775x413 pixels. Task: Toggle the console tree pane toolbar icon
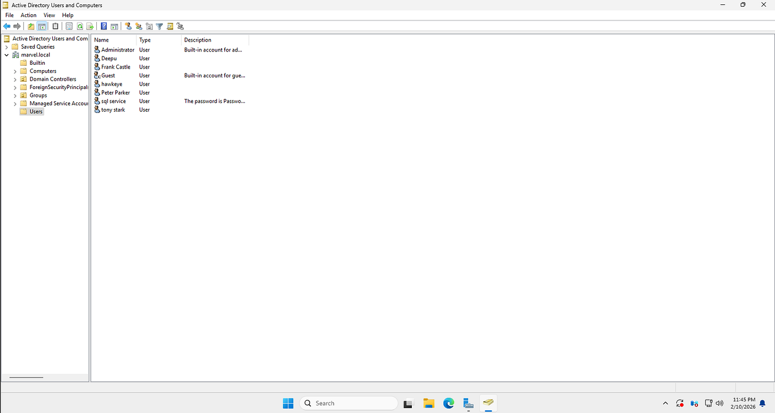click(42, 26)
